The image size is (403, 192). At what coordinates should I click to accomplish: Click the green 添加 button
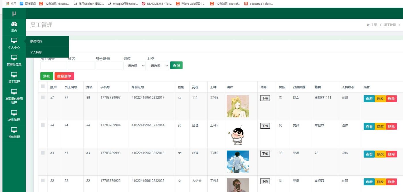point(47,76)
